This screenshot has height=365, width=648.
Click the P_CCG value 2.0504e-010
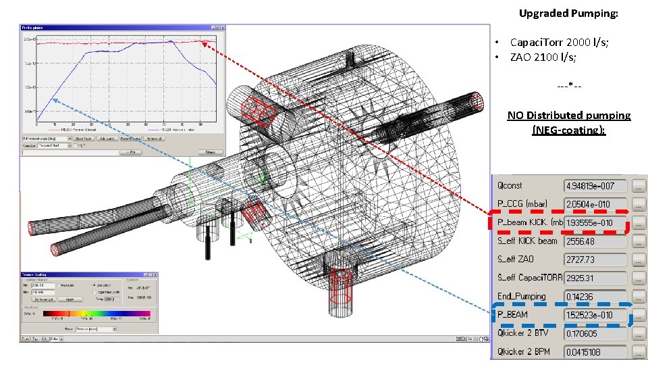click(595, 204)
